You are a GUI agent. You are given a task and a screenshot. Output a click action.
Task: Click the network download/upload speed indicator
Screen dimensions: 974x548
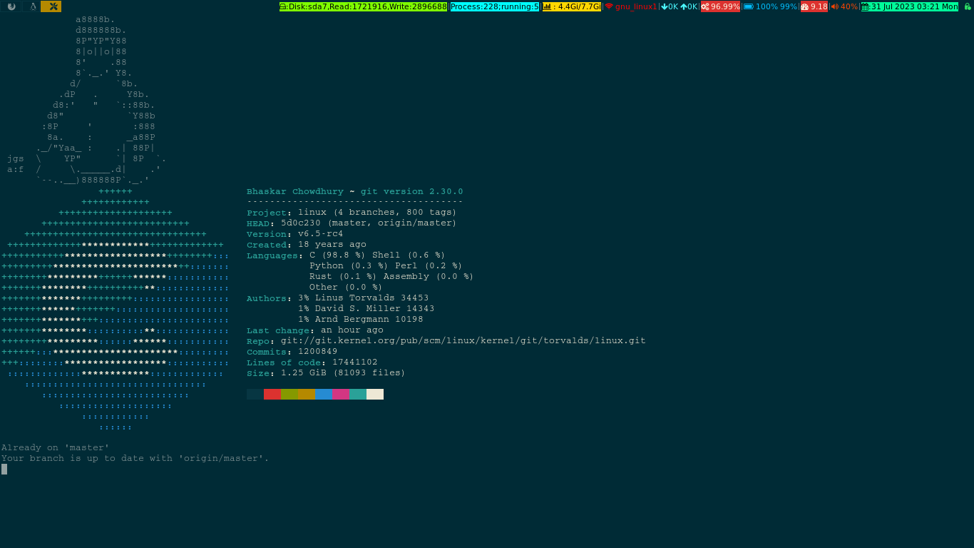pyautogui.click(x=679, y=6)
